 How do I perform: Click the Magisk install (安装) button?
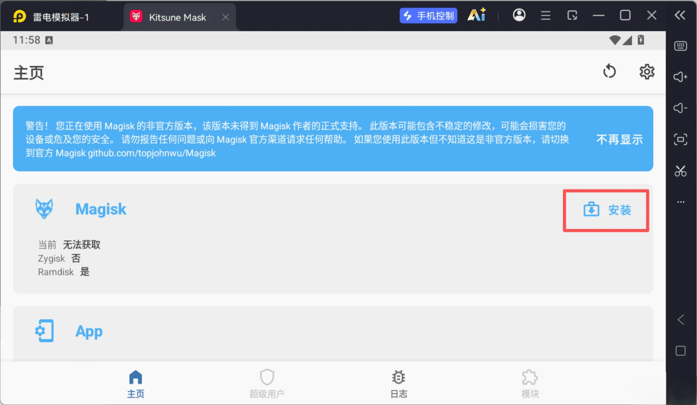pyautogui.click(x=607, y=210)
